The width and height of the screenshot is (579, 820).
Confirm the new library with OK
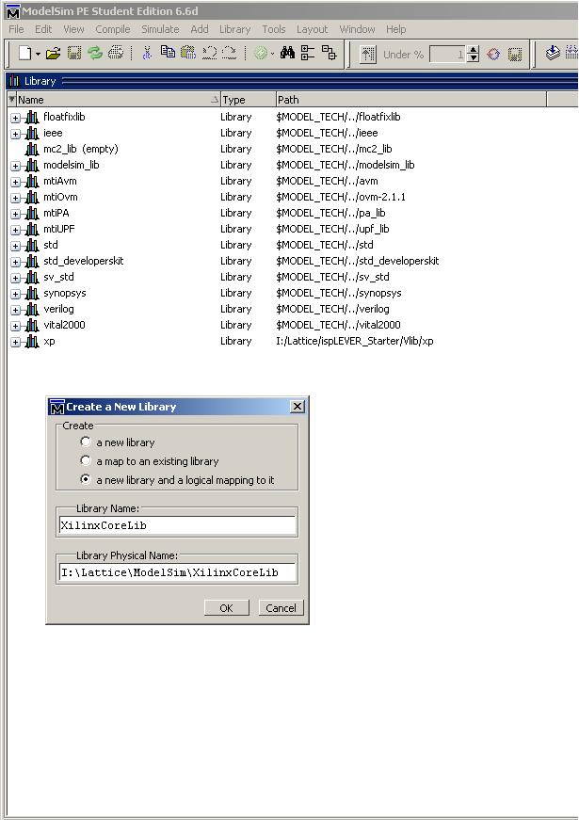(227, 607)
